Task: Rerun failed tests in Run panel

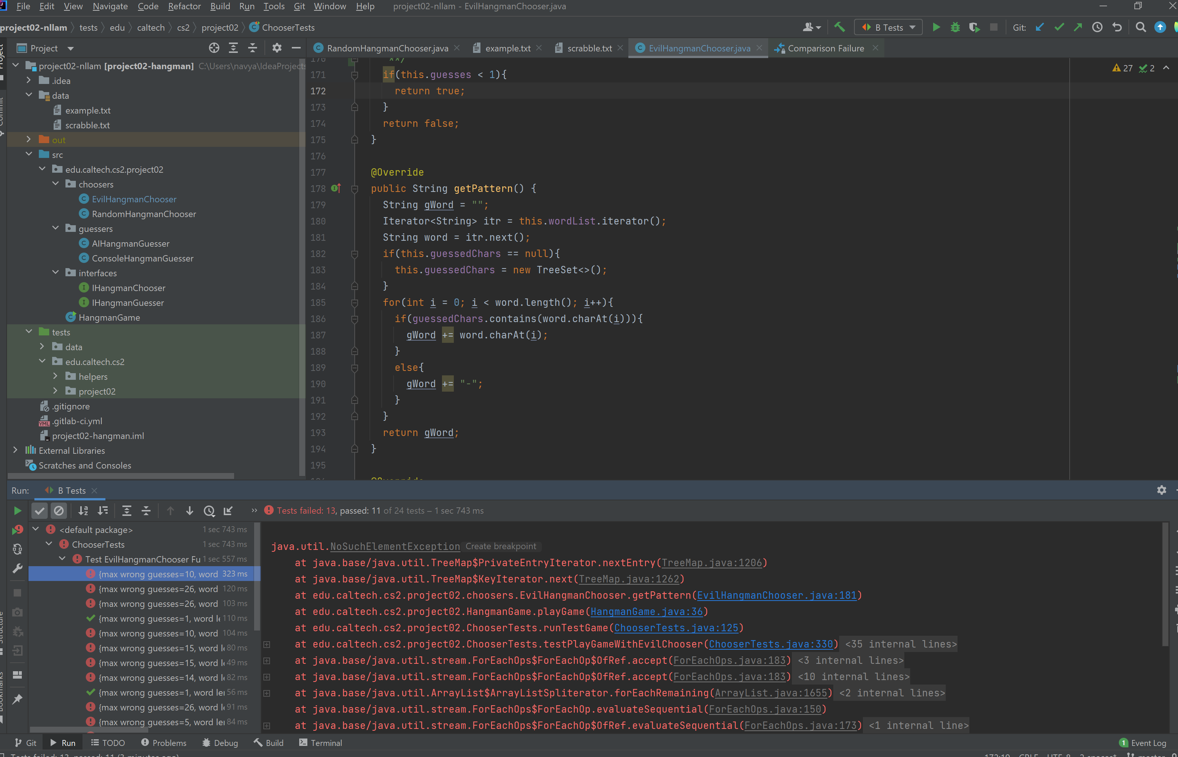Action: point(18,530)
